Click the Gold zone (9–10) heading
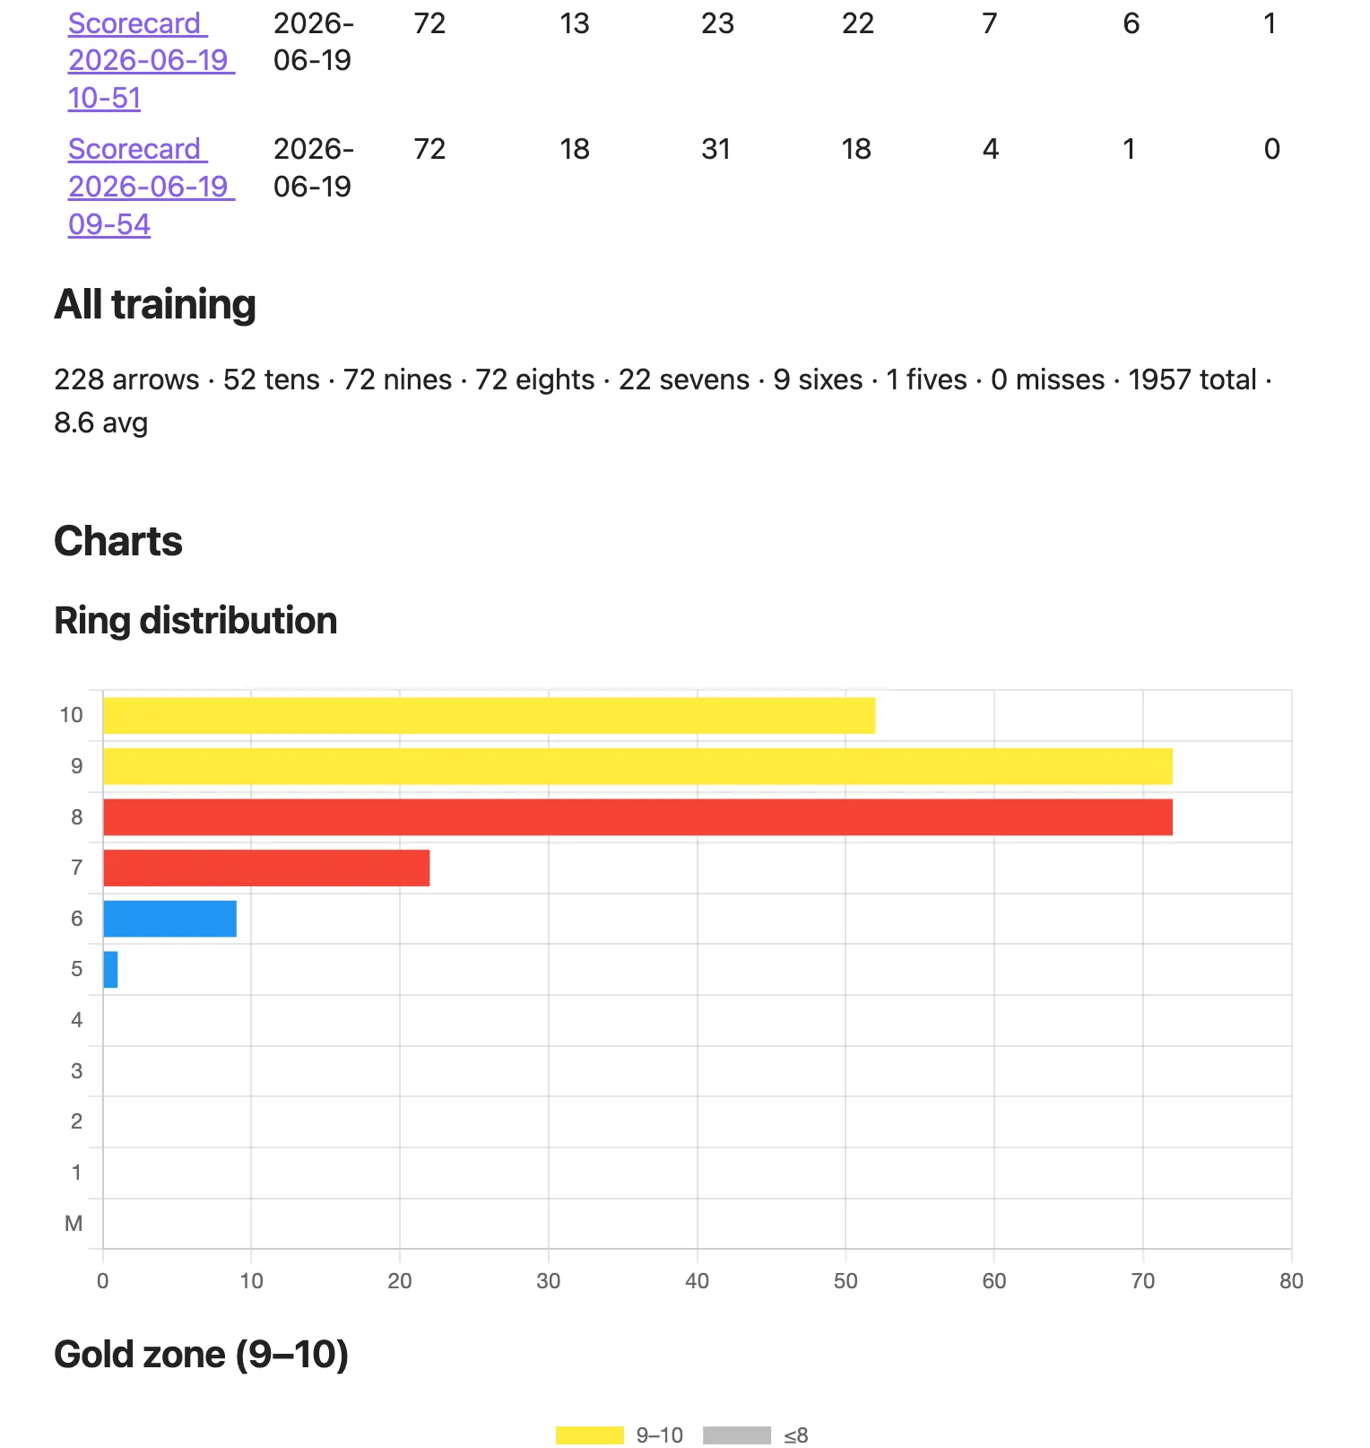Viewport: 1370px width, 1448px height. (x=201, y=1355)
